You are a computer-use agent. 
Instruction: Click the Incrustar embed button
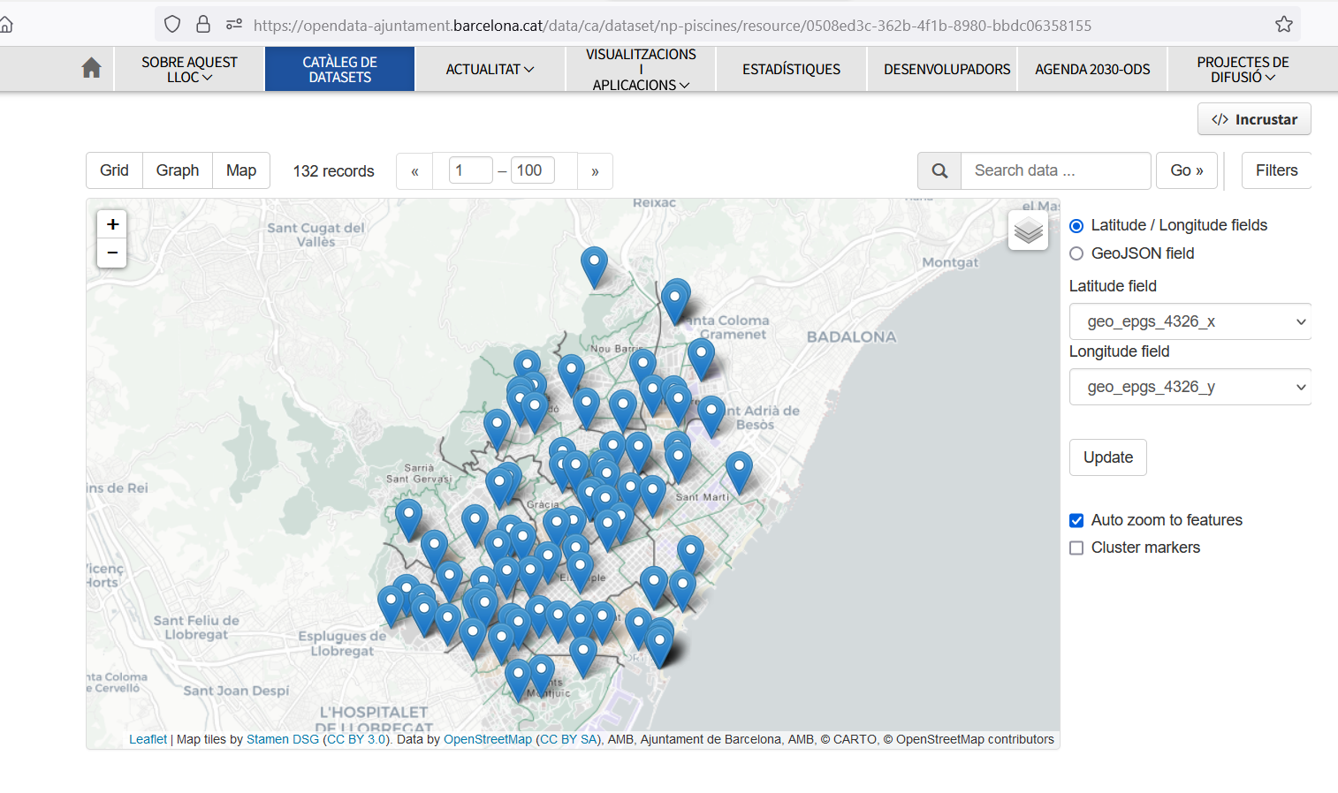(x=1254, y=119)
